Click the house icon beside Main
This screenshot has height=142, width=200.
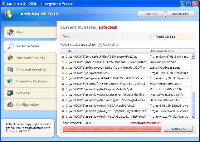(10, 32)
